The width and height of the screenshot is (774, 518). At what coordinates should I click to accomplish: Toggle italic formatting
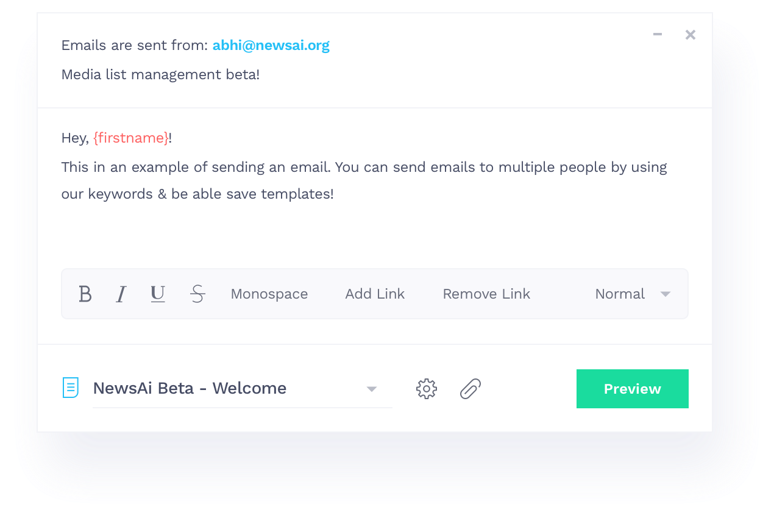tap(121, 294)
